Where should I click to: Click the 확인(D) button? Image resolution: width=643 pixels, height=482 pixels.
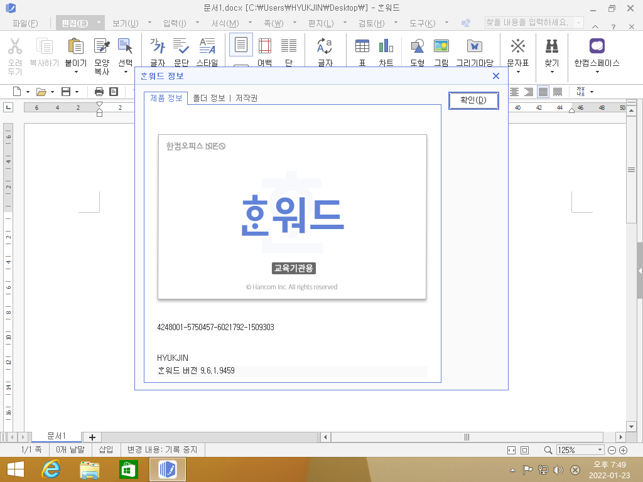pyautogui.click(x=473, y=100)
